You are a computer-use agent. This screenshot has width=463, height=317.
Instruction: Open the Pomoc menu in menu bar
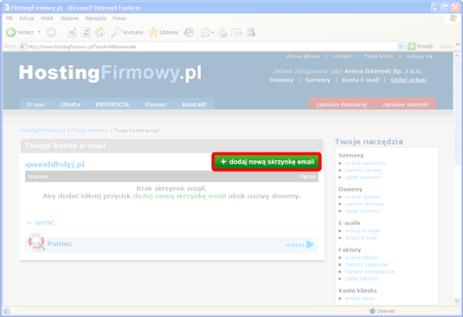pos(119,18)
